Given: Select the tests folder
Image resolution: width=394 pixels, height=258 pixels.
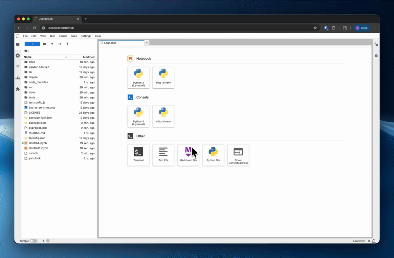Looking at the screenshot, I should [59, 97].
